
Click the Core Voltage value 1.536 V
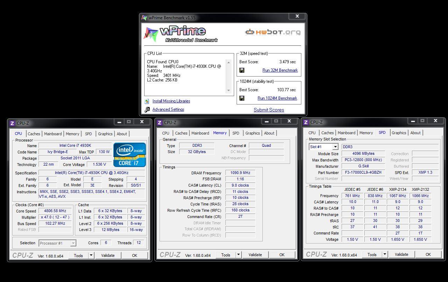coord(99,164)
